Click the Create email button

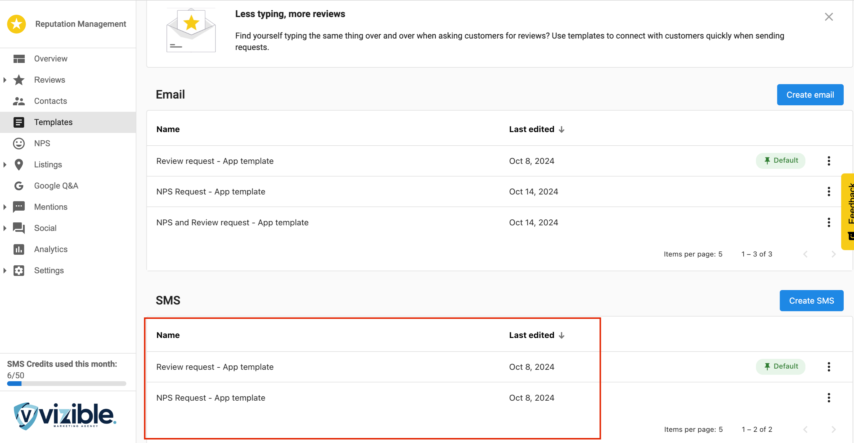(x=810, y=95)
